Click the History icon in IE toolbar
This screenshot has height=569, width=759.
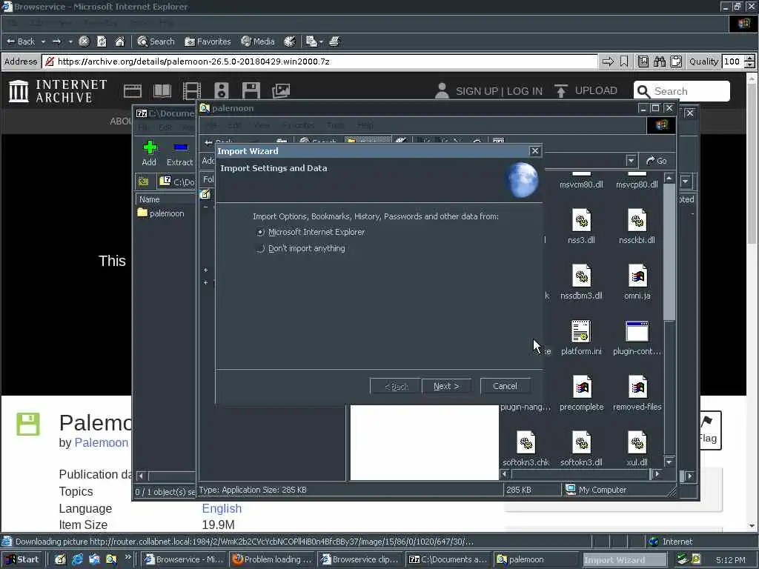[290, 41]
